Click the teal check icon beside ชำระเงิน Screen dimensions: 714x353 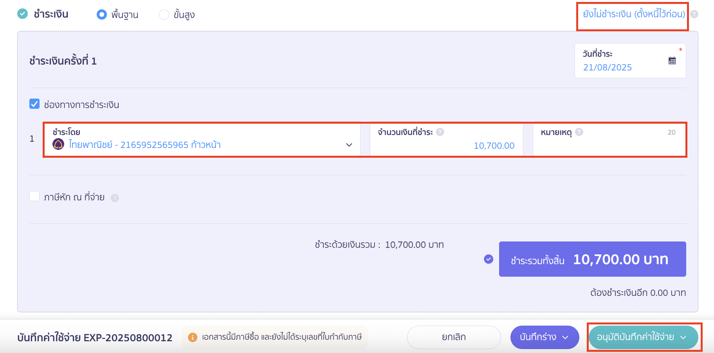tap(22, 14)
